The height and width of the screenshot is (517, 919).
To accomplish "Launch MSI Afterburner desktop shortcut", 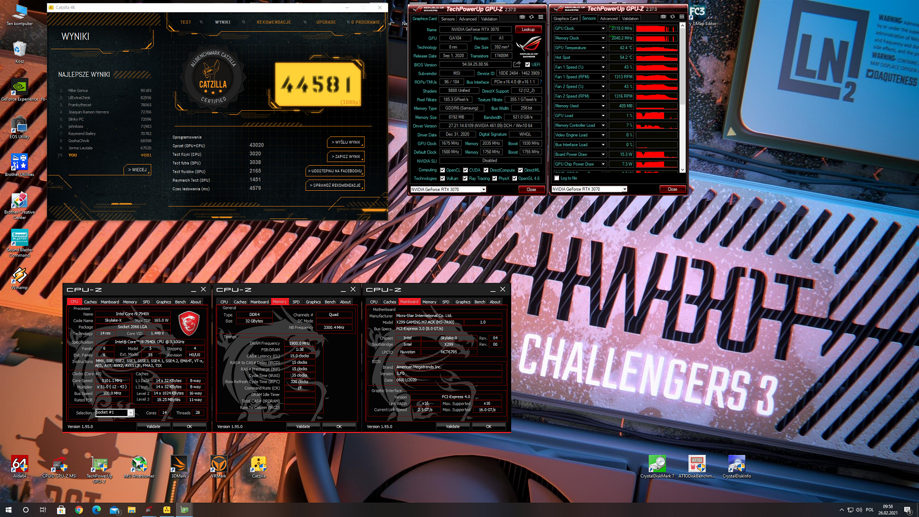I will click(x=139, y=467).
